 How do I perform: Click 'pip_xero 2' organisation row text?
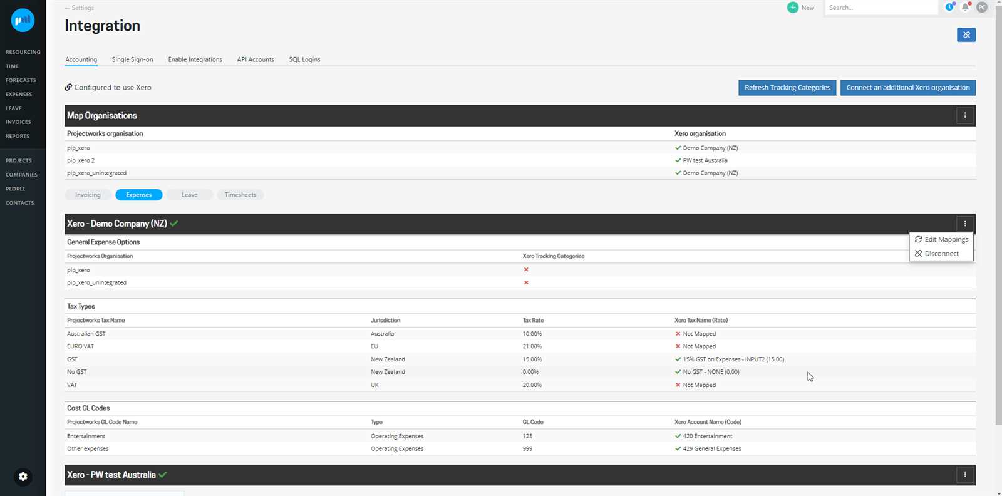click(x=81, y=160)
